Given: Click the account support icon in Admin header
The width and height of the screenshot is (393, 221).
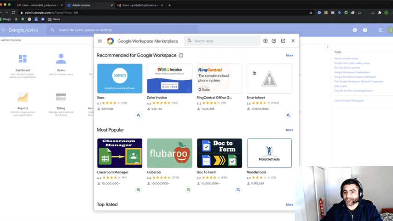Looking at the screenshot, I should (x=355, y=30).
